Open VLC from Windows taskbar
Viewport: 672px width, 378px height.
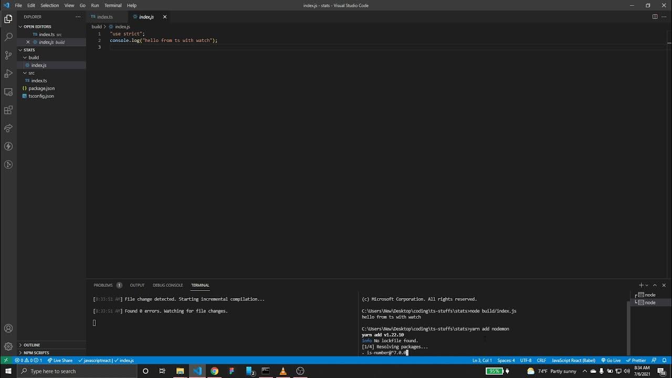[x=283, y=371]
